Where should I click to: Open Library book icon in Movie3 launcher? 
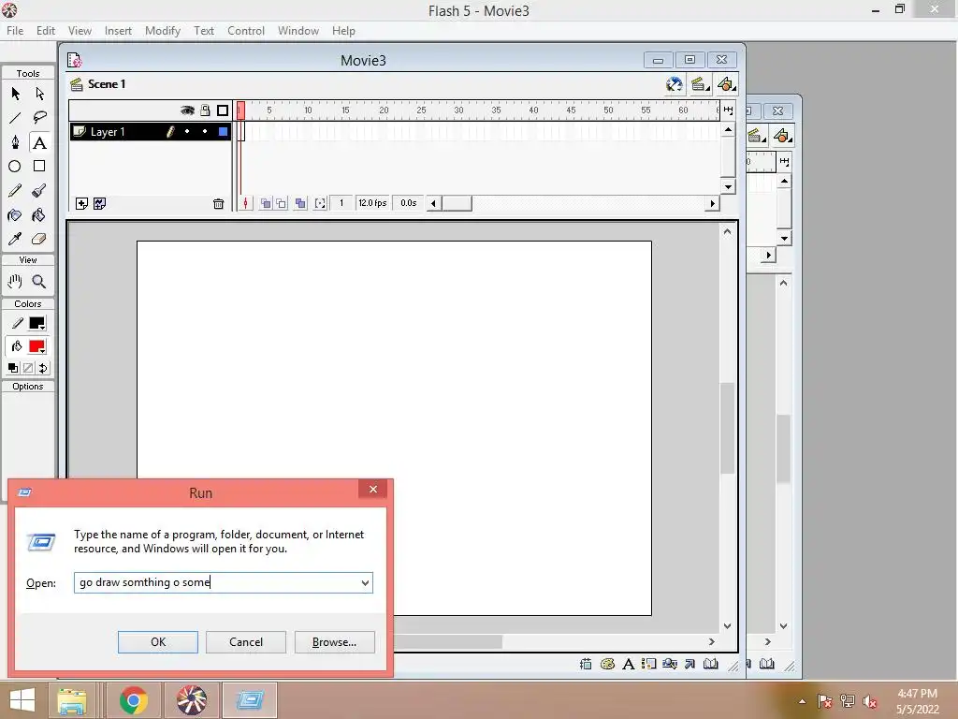(x=711, y=664)
